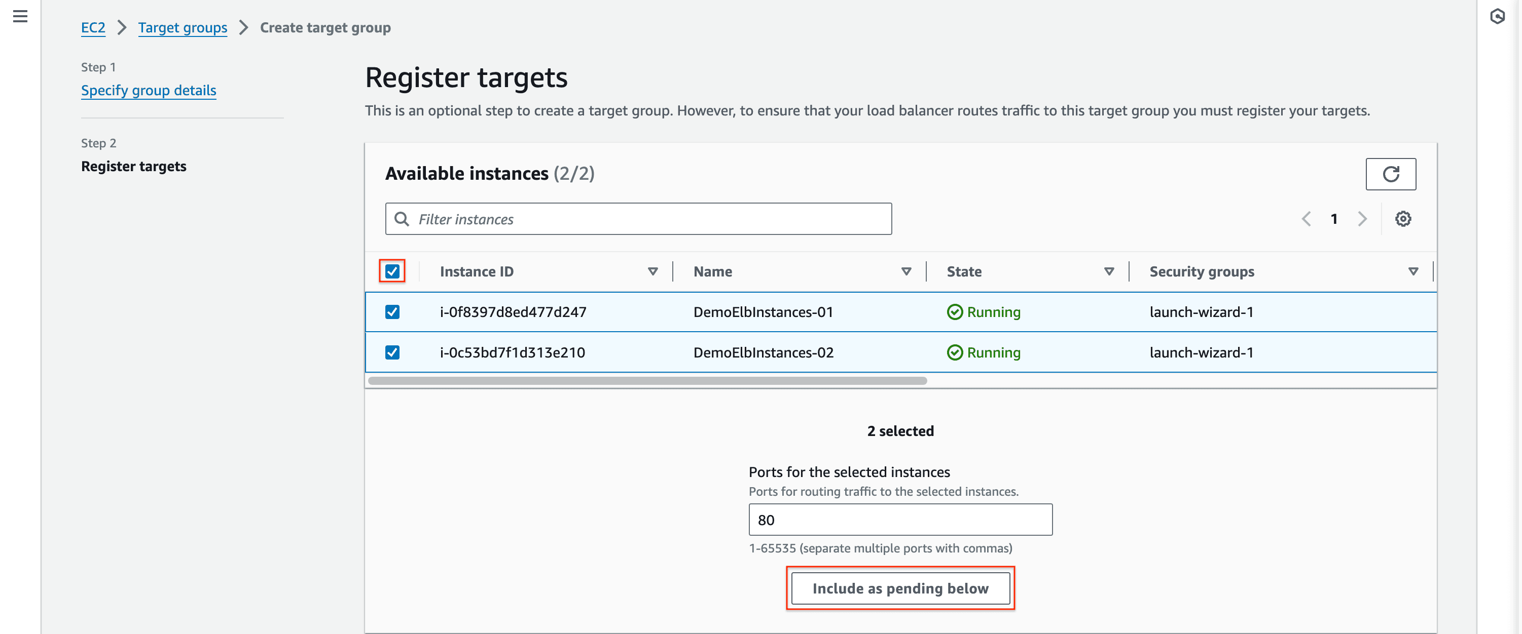Open Target groups breadcrumb
The height and width of the screenshot is (634, 1522).
click(x=183, y=27)
